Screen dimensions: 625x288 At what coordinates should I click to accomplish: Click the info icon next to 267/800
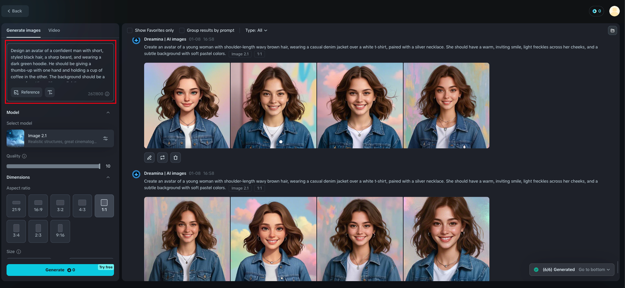107,94
